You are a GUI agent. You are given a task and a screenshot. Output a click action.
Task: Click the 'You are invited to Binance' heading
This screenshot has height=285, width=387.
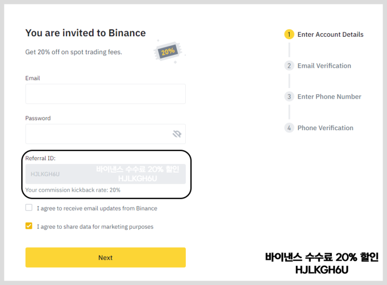pos(86,33)
